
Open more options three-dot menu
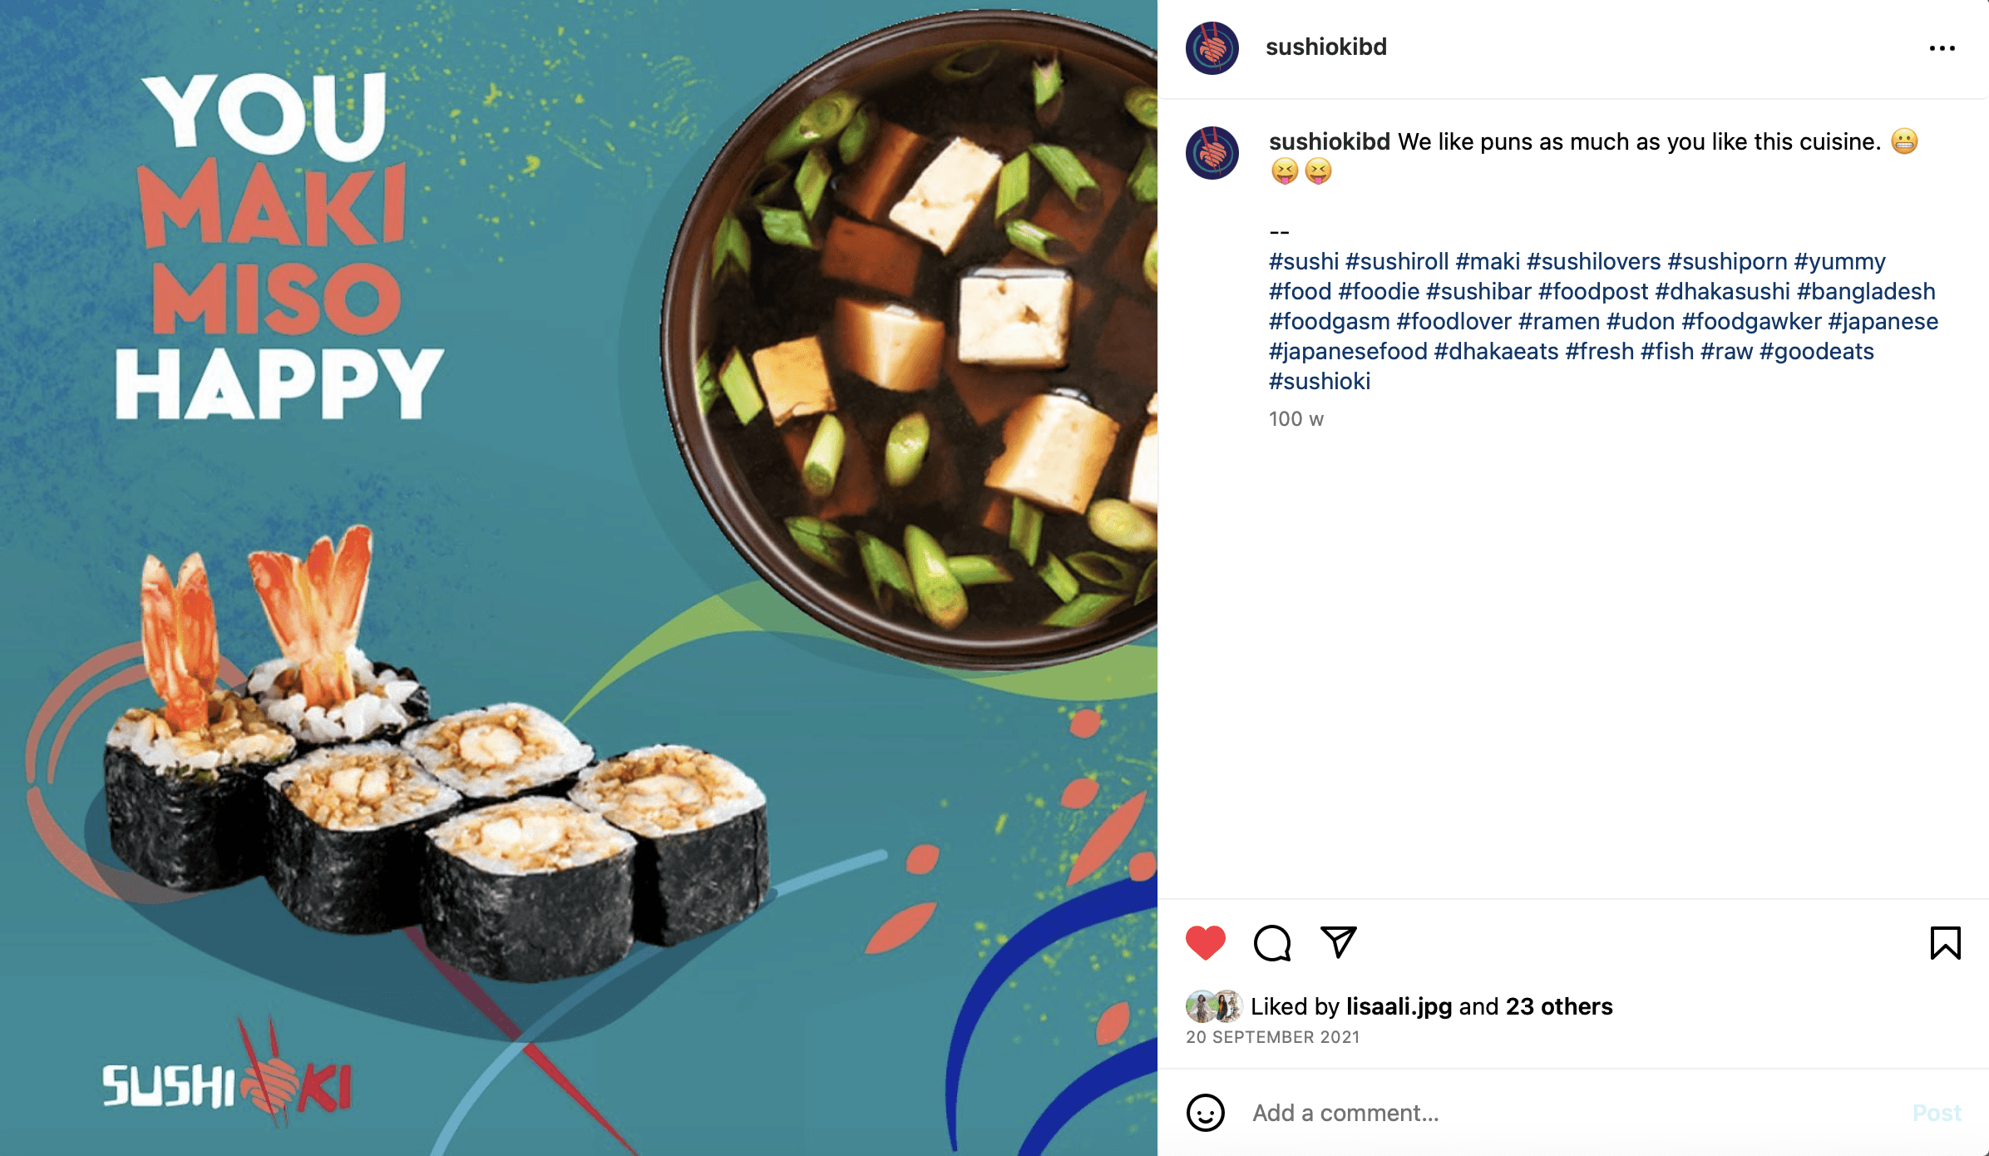click(1942, 48)
